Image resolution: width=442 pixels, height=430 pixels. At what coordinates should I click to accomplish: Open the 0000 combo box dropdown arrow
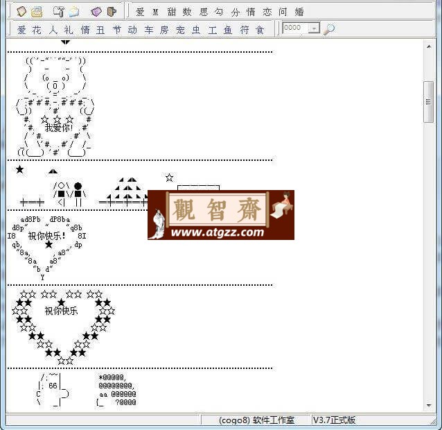point(313,28)
